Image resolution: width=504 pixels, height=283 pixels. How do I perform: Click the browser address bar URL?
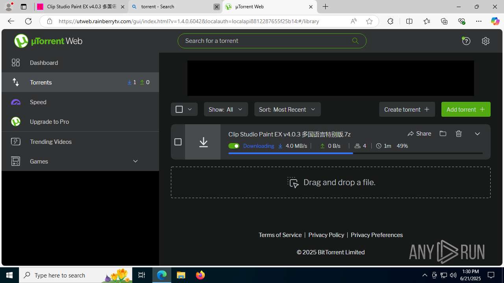tap(189, 21)
